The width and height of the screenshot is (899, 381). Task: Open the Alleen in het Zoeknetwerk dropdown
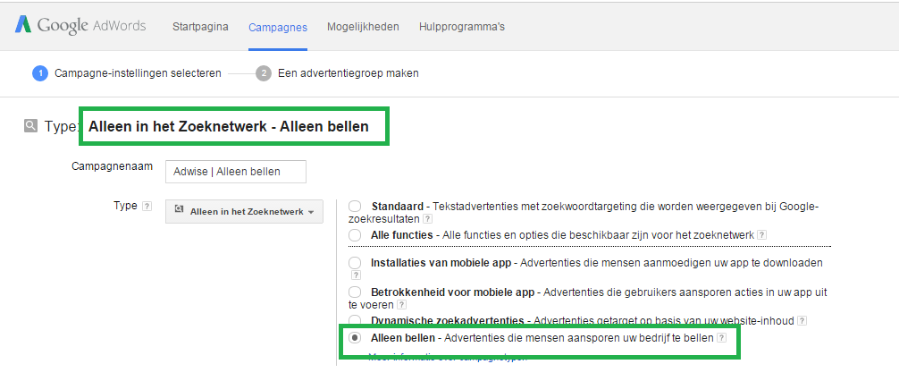[x=244, y=211]
